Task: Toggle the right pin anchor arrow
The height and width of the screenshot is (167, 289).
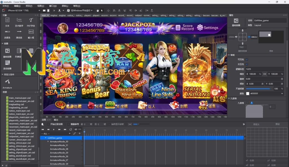Action: pyautogui.click(x=249, y=37)
